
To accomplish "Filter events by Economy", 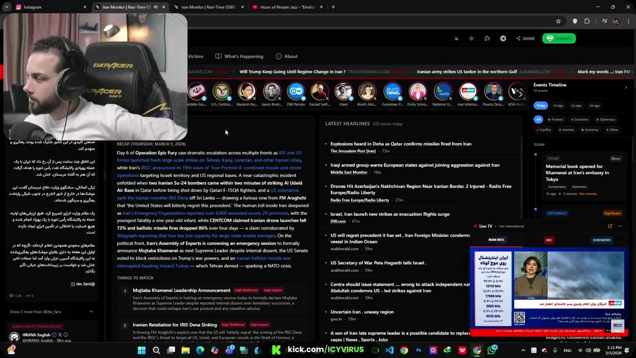I will pos(589,130).
